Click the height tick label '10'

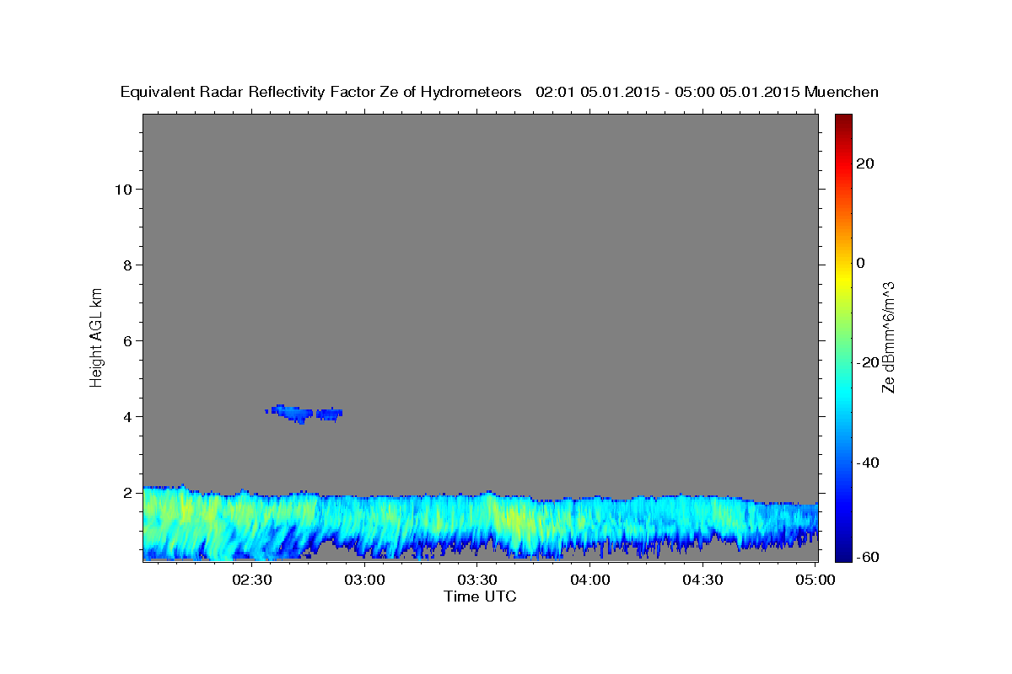point(122,189)
